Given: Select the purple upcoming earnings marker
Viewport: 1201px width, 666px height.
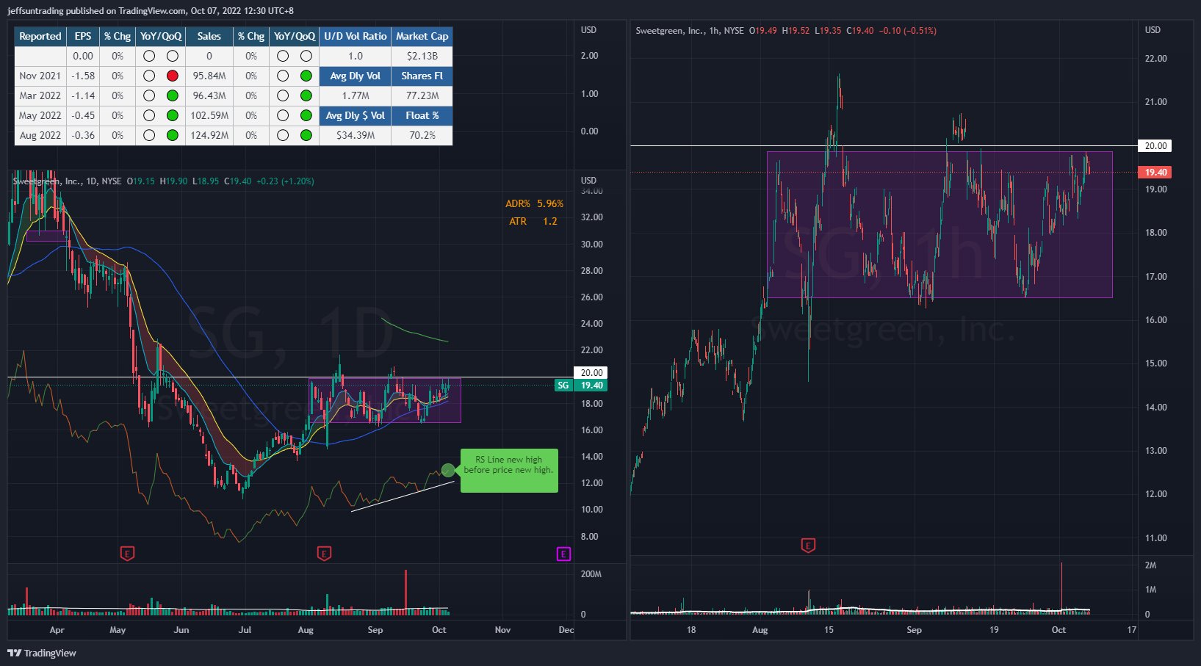Looking at the screenshot, I should click(563, 554).
